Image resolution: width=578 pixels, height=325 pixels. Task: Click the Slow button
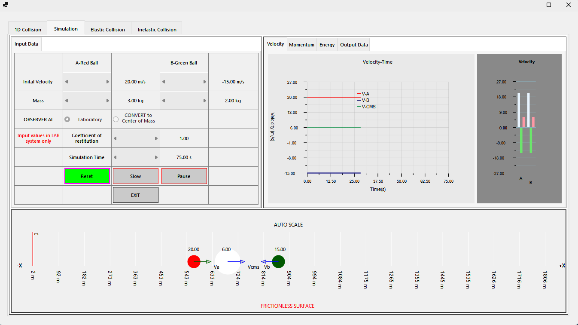(x=135, y=176)
